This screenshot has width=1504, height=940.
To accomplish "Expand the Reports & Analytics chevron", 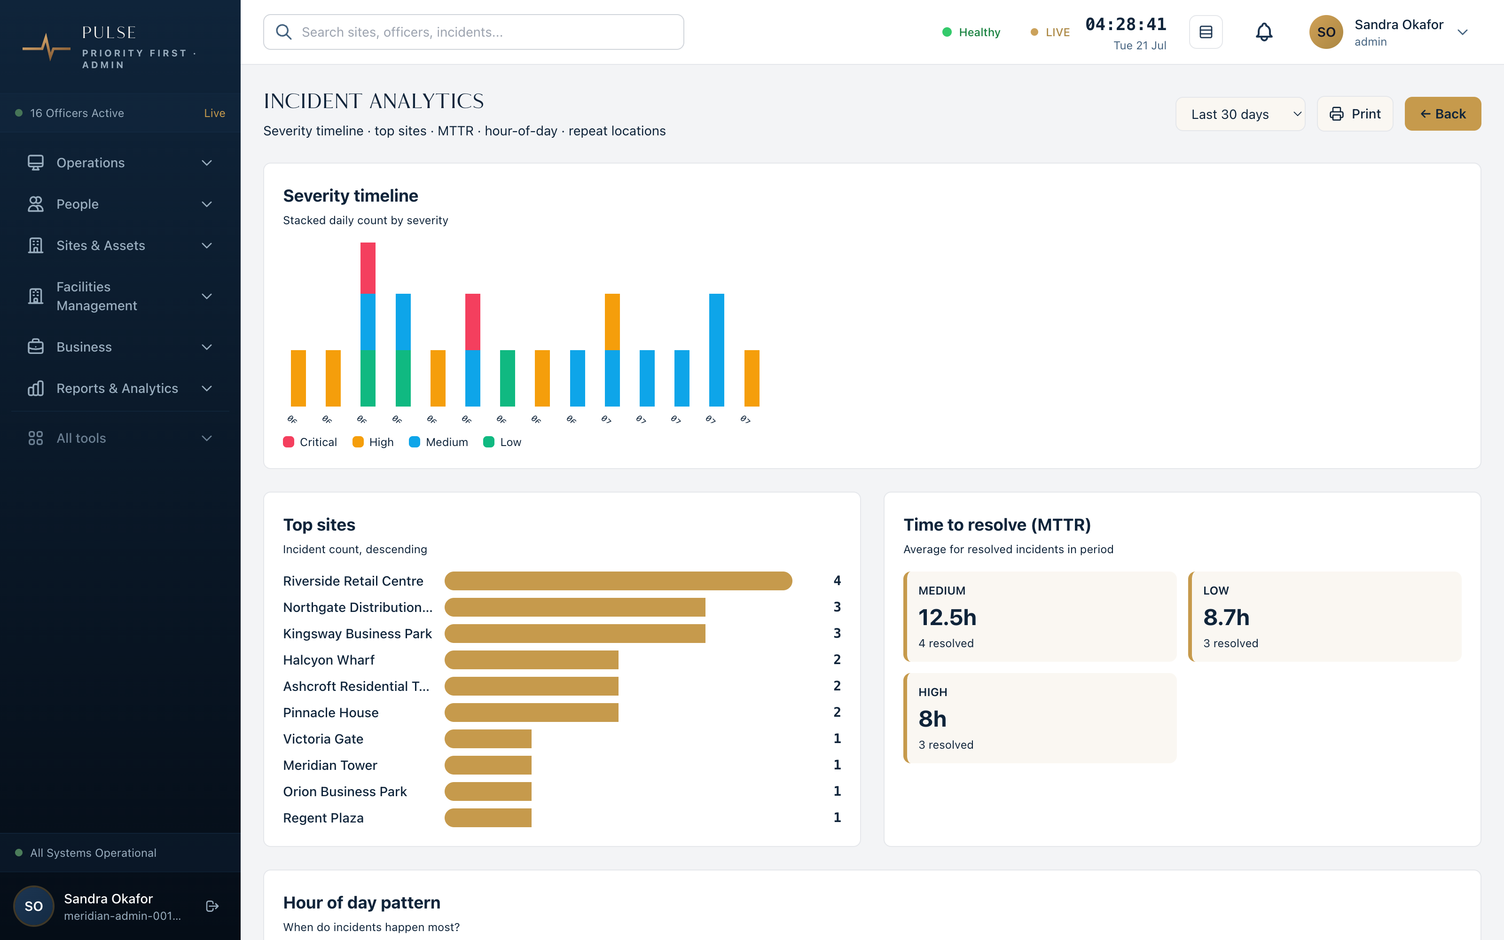I will (207, 389).
